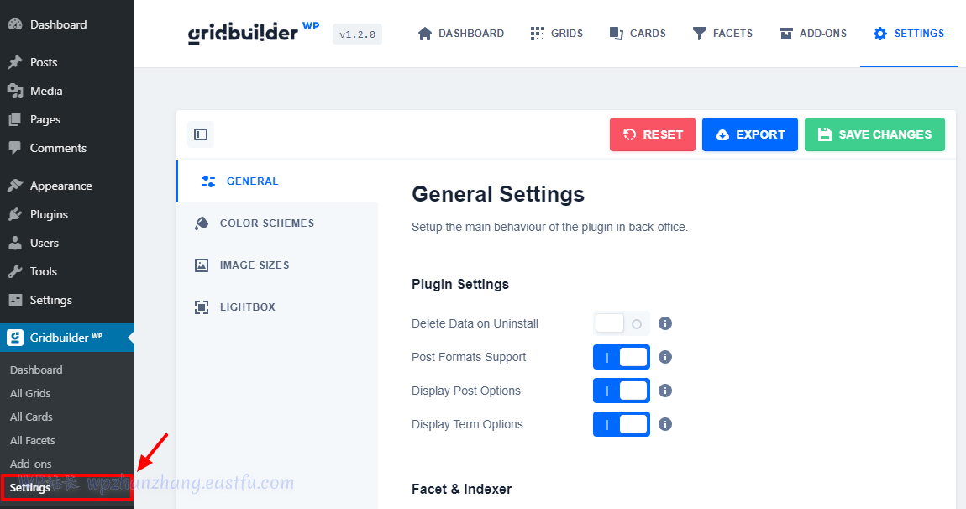Click the Facets funnel icon in top navigation

698,33
